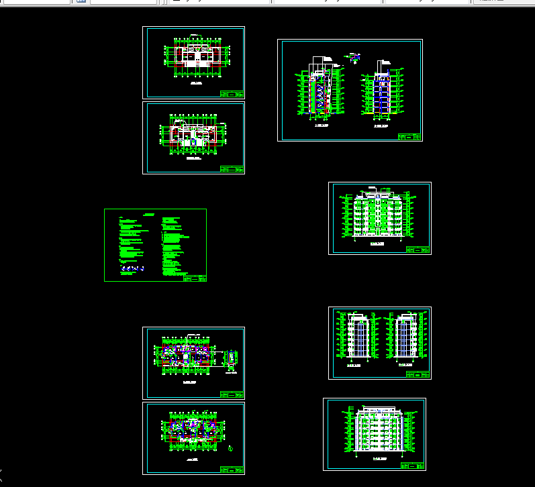
Task: Click the small colorful detail above the sections
Action: [x=354, y=58]
